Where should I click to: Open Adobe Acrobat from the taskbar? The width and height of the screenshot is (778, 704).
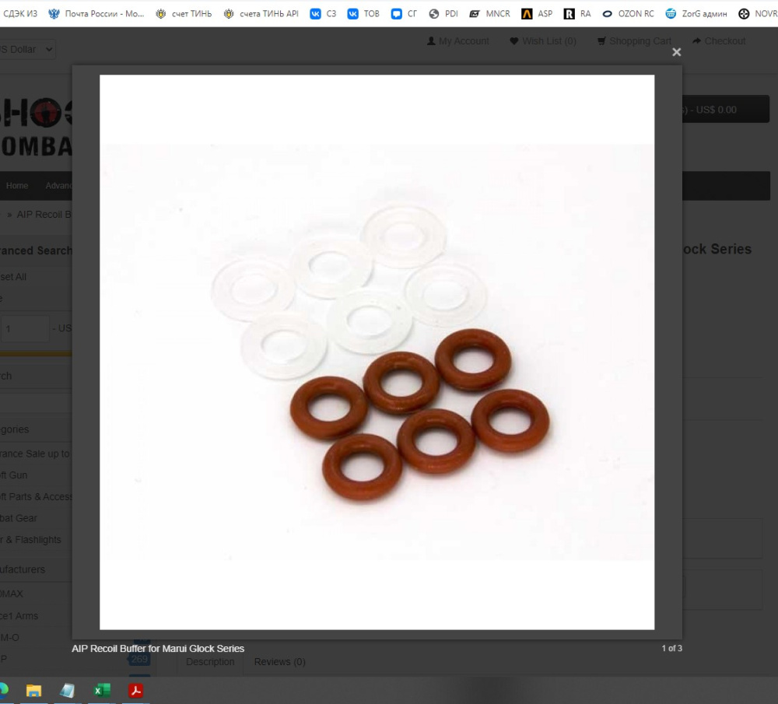coord(135,691)
